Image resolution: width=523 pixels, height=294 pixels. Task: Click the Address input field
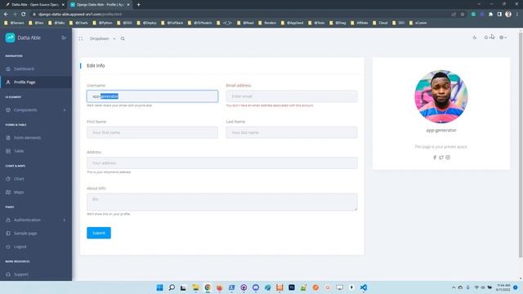tap(221, 163)
